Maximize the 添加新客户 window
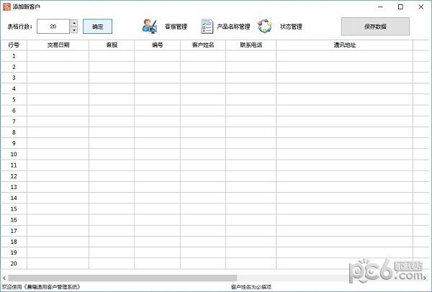432x292 pixels. click(400, 7)
